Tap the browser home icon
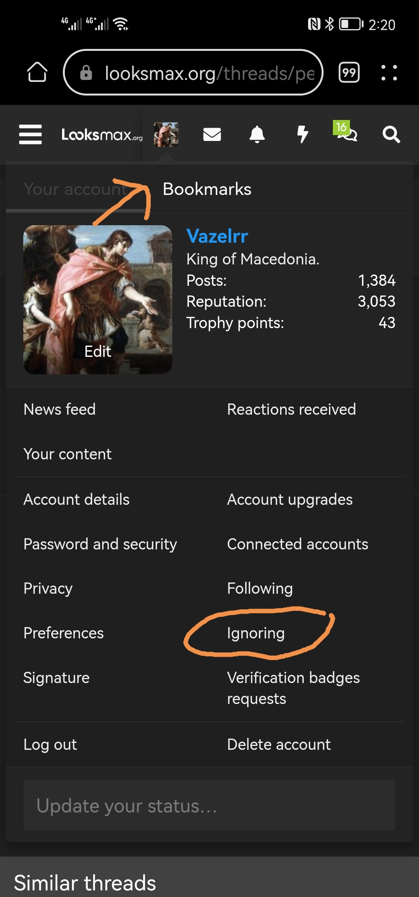 37,72
